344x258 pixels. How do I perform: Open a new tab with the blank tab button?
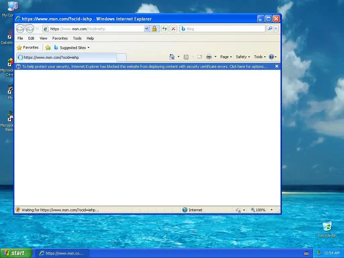coord(122,57)
